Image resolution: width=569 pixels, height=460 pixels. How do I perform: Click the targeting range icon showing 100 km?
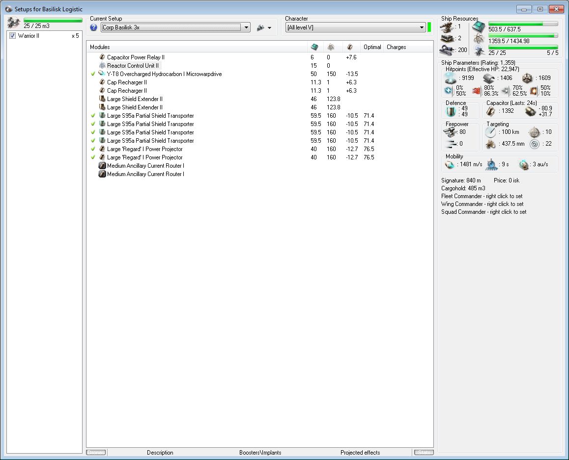click(x=490, y=132)
